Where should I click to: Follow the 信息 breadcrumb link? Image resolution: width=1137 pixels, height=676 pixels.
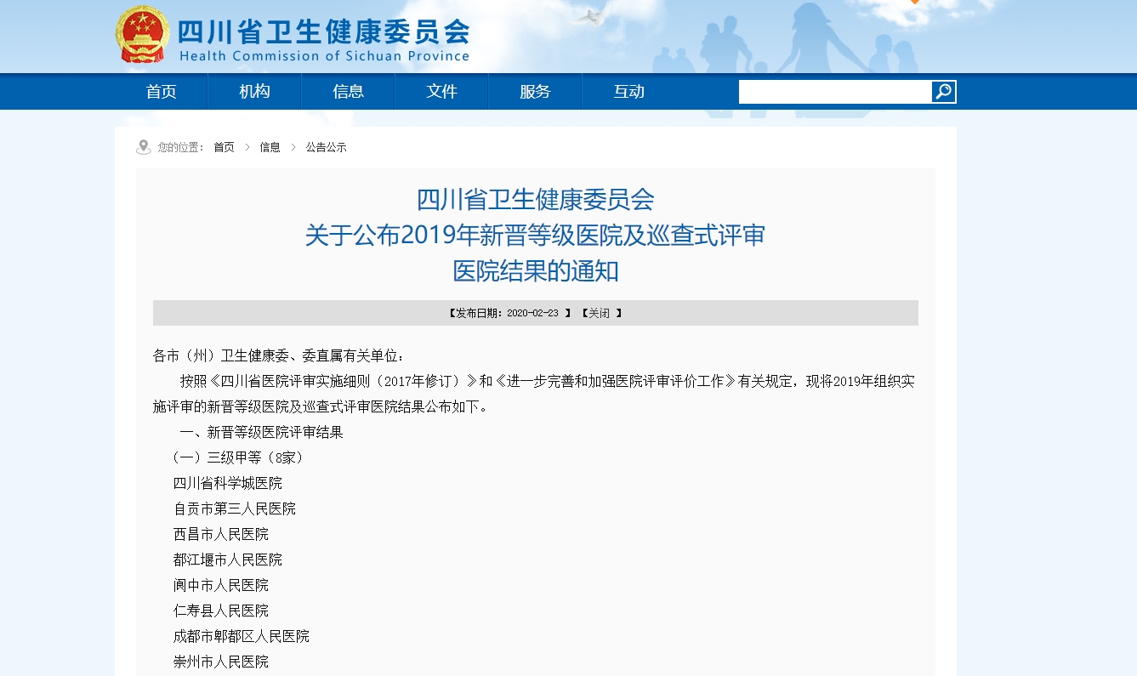(270, 147)
